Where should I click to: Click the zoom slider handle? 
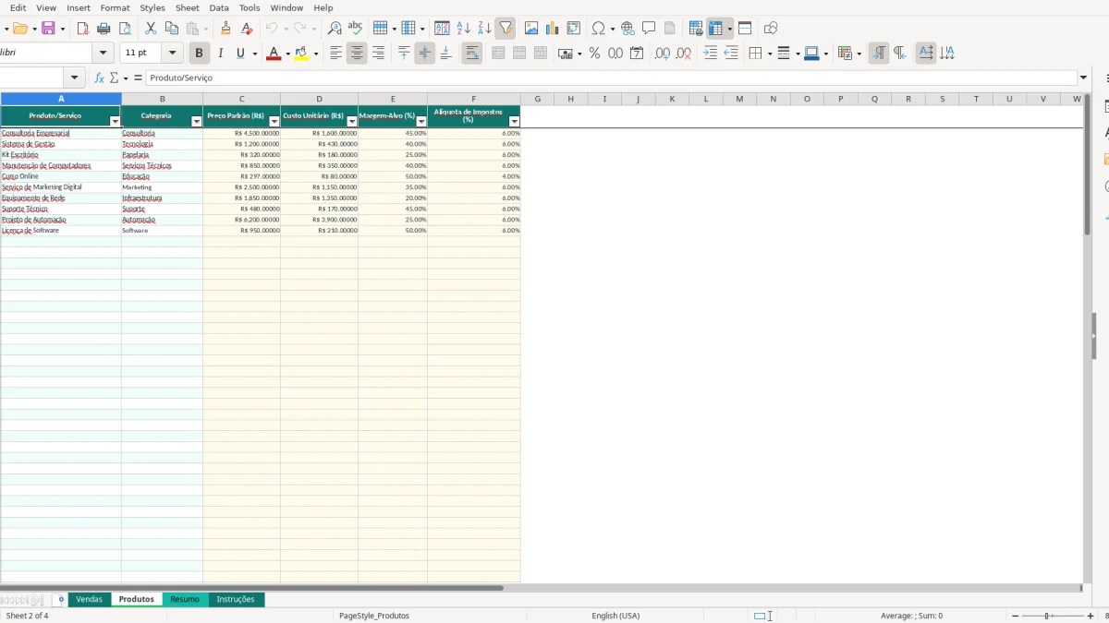(1047, 616)
